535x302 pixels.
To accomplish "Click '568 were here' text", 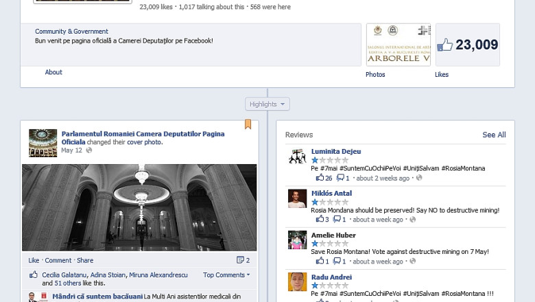I will point(270,7).
